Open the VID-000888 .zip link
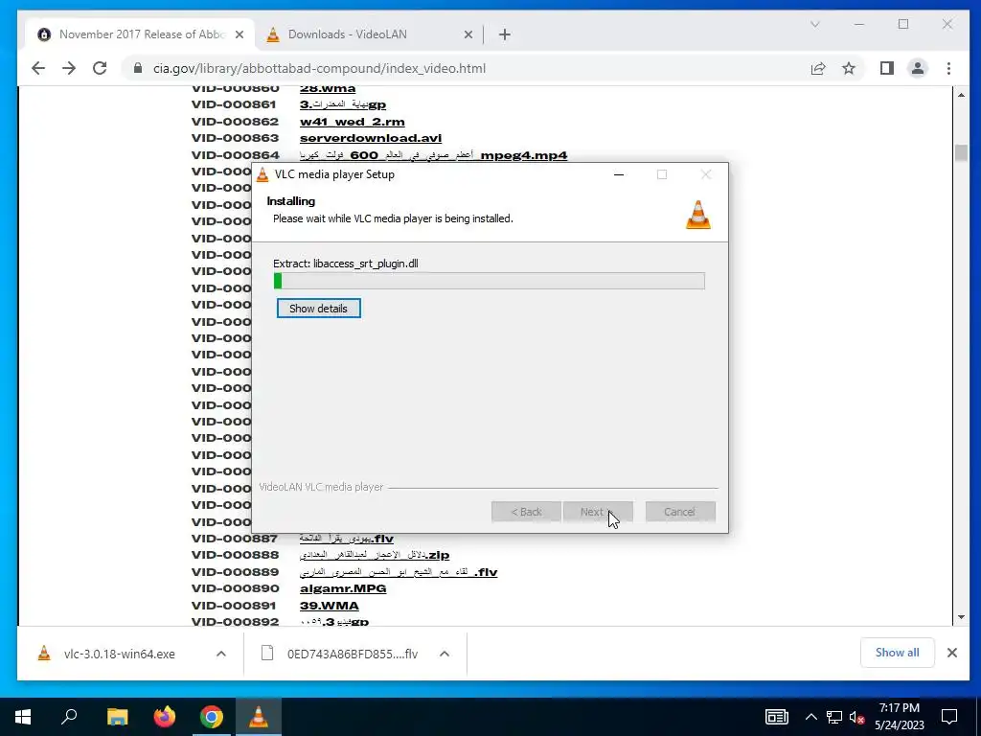The width and height of the screenshot is (981, 736). pyautogui.click(x=375, y=555)
